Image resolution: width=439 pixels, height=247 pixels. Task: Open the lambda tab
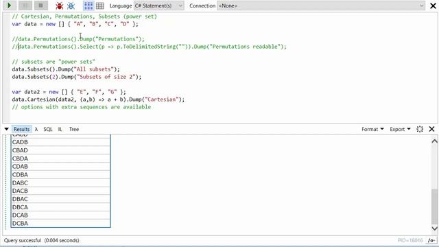36,129
